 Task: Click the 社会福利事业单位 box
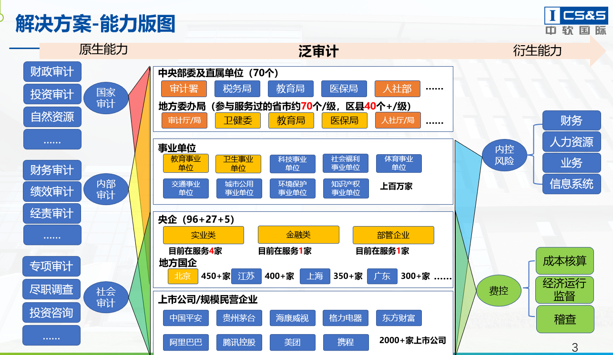[x=346, y=164]
